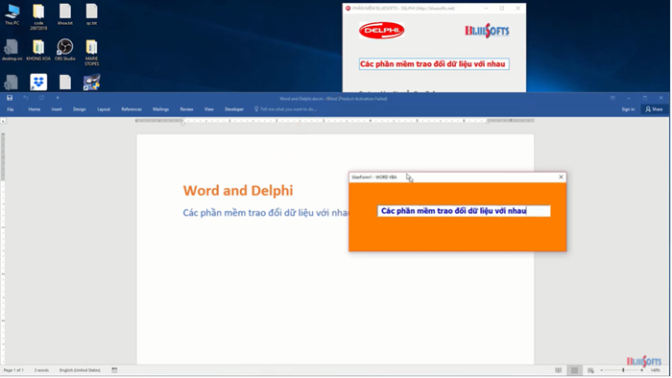Image resolution: width=672 pixels, height=378 pixels.
Task: Click the Read Mode view icon in status bar
Action: coord(558,370)
